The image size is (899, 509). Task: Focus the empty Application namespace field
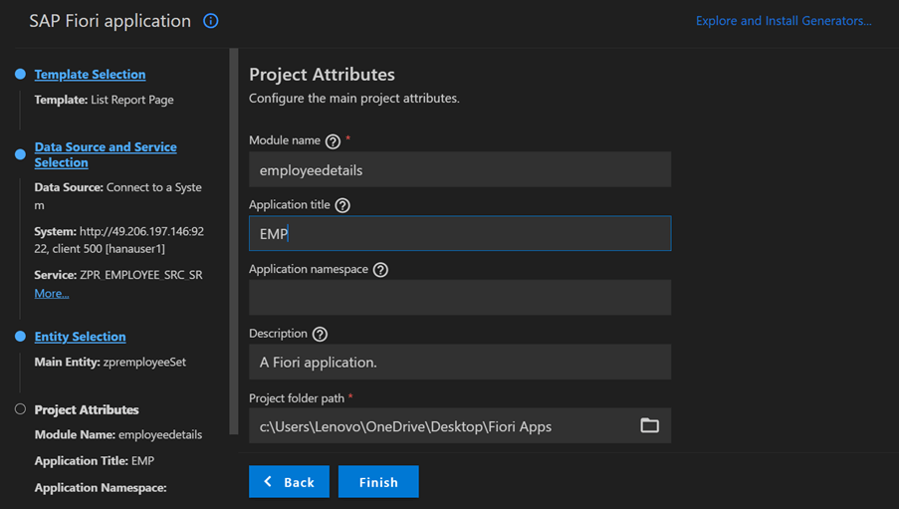[460, 297]
